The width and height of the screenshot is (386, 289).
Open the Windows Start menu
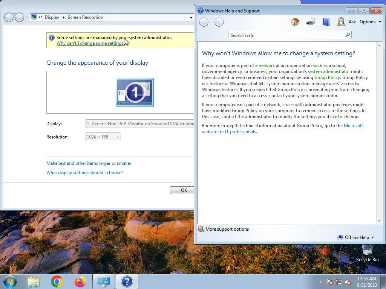tap(10, 281)
